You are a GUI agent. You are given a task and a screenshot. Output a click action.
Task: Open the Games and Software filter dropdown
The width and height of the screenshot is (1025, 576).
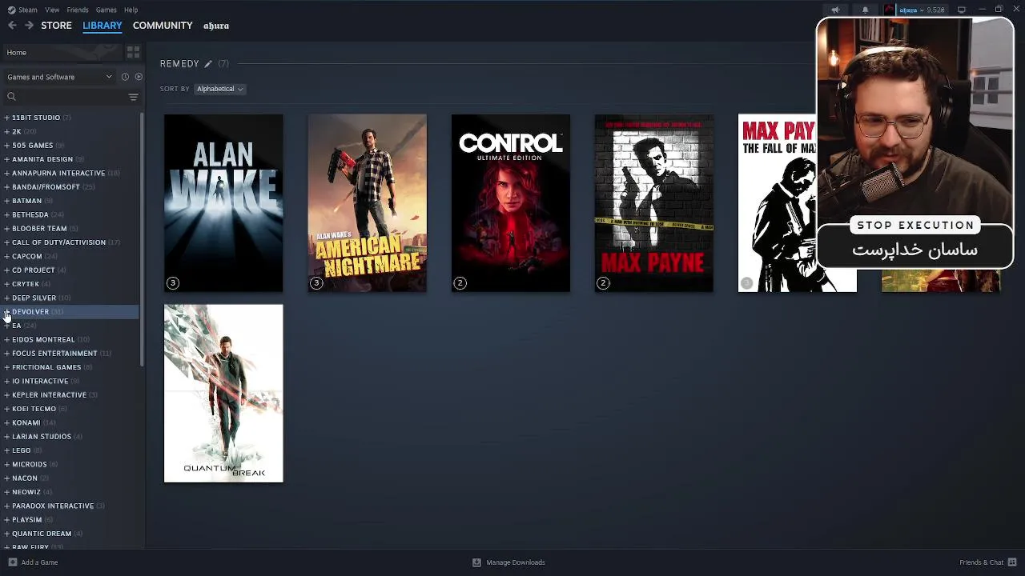click(59, 77)
